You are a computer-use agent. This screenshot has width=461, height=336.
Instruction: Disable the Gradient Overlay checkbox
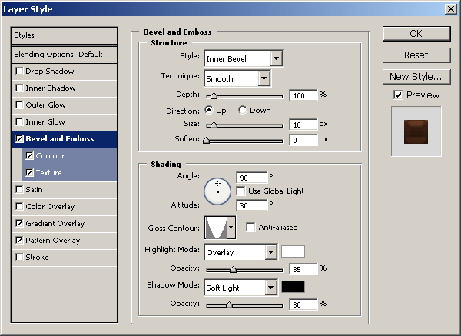pyautogui.click(x=19, y=223)
